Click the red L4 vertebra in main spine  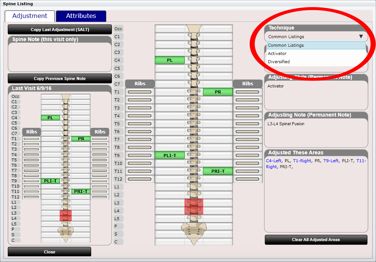pos(194,210)
